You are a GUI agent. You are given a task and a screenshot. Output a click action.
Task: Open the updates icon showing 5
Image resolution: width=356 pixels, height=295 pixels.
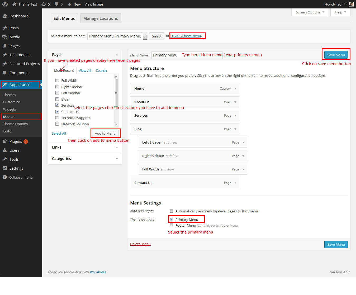[x=44, y=4]
